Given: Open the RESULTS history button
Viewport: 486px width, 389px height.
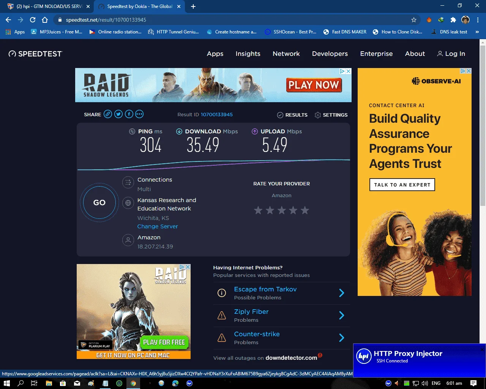Looking at the screenshot, I should tap(292, 115).
